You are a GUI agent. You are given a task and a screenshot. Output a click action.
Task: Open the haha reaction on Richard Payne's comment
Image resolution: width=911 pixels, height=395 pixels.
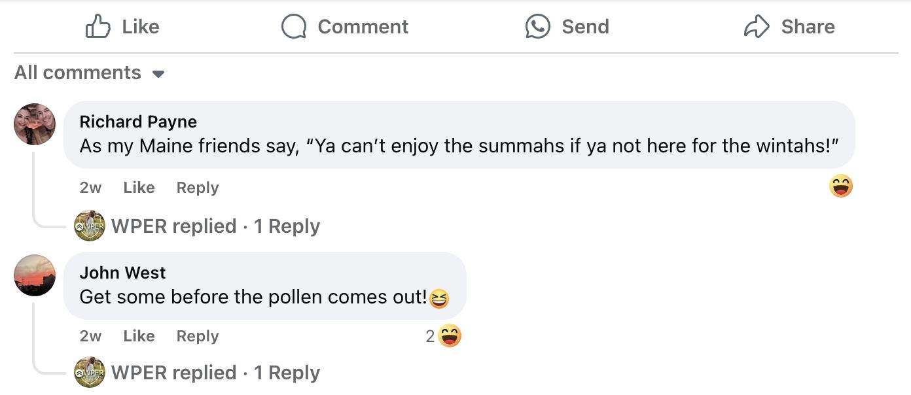pyautogui.click(x=840, y=187)
